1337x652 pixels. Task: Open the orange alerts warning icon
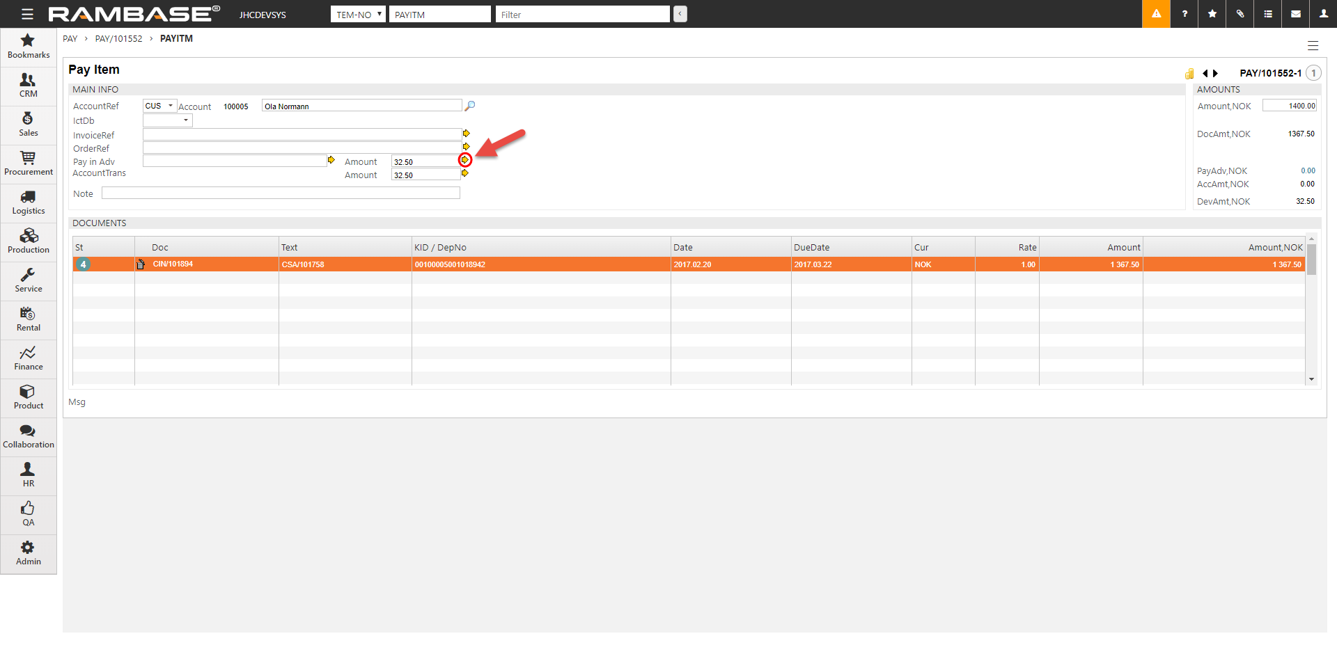[x=1156, y=14]
